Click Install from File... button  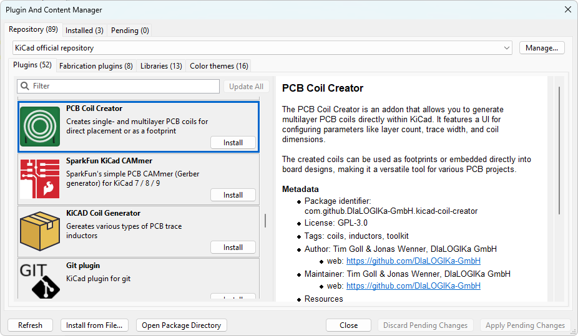click(x=94, y=325)
